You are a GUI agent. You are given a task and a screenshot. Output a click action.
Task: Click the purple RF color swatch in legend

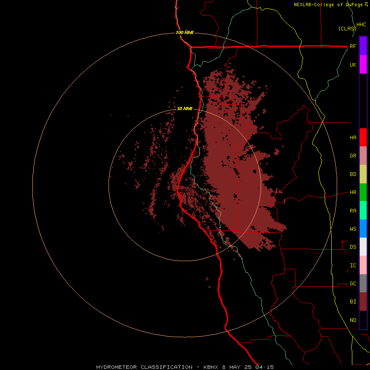tap(363, 46)
